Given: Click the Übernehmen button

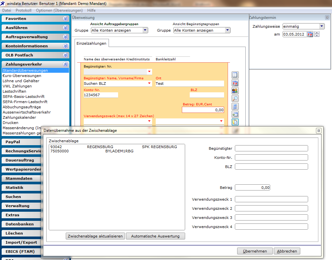Looking at the screenshot, I should pyautogui.click(x=255, y=251).
